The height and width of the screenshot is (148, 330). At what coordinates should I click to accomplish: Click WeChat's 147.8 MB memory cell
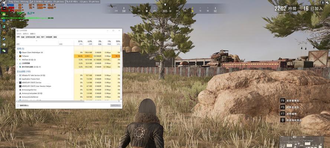[88, 60]
